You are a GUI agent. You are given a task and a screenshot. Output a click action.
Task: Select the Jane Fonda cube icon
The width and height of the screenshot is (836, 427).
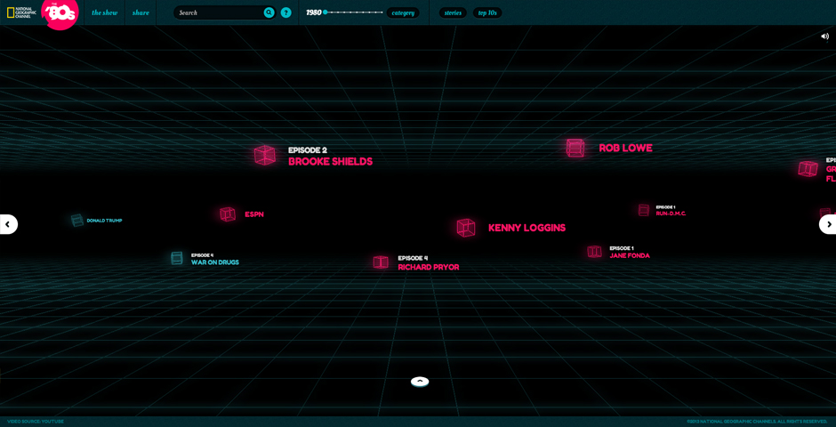pyautogui.click(x=594, y=252)
